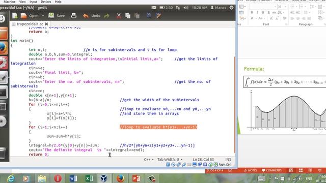Decrease font size in PowerPoint ribbon
Image resolution: width=326 pixels, height=183 pixels.
[x=277, y=18]
